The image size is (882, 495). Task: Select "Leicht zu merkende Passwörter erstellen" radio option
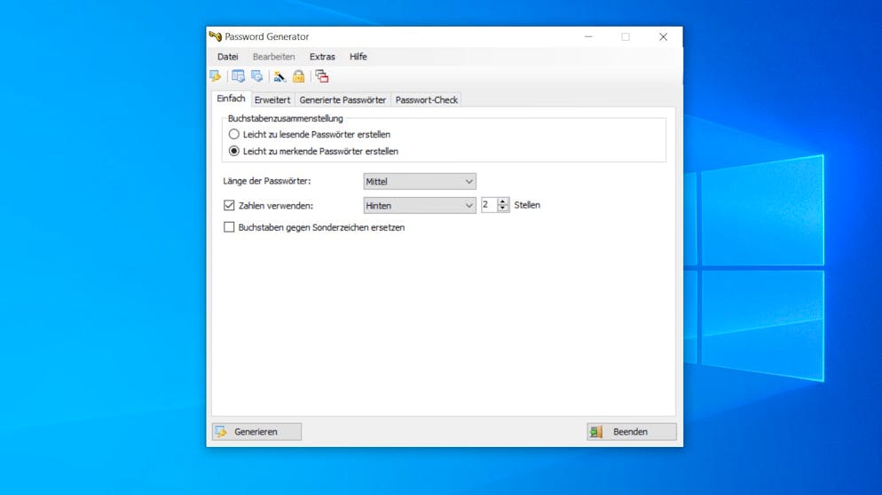[234, 151]
